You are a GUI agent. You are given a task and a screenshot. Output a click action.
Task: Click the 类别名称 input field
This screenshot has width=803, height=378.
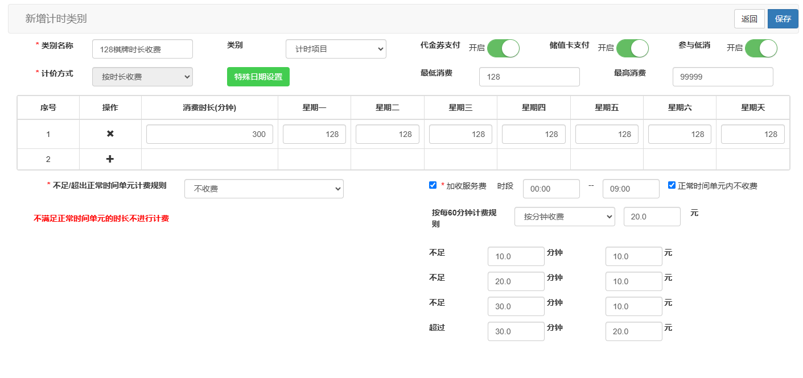coord(142,49)
